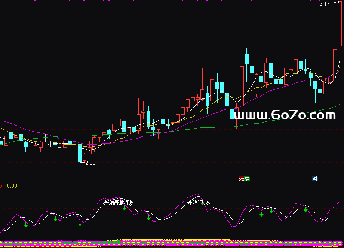Screen dimensions: 344x248
Task: Click green arrow under the overlapping 开始冲顶 label
Action: (x=124, y=208)
